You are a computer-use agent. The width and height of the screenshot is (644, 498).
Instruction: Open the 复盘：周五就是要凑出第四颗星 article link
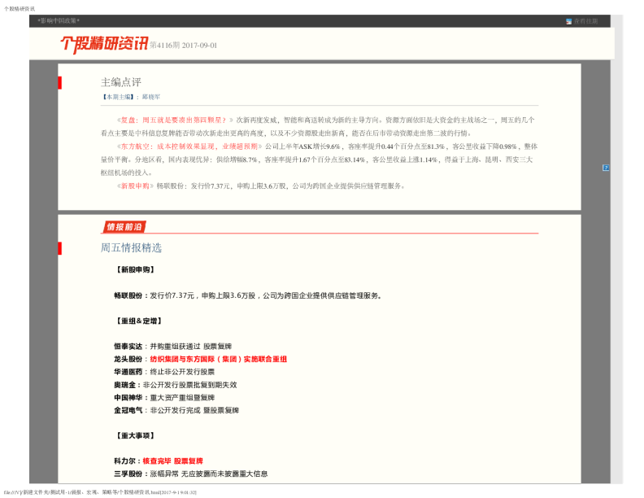click(175, 120)
